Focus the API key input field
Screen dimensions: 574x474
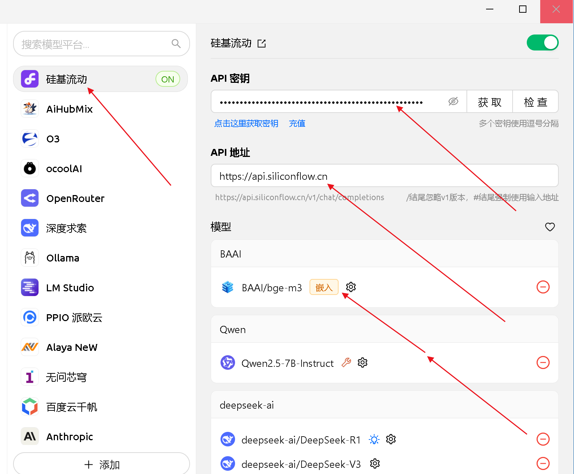click(x=339, y=102)
